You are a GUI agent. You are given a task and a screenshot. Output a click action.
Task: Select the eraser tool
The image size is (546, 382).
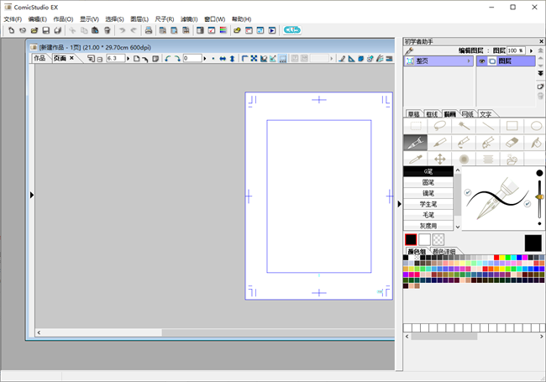(x=512, y=143)
